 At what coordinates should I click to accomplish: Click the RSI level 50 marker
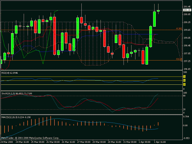(184, 80)
